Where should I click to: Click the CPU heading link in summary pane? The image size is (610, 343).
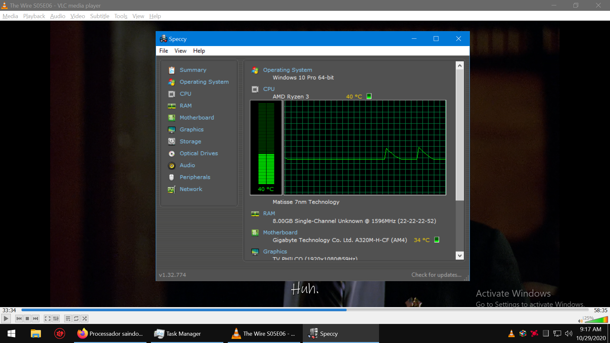point(269,89)
